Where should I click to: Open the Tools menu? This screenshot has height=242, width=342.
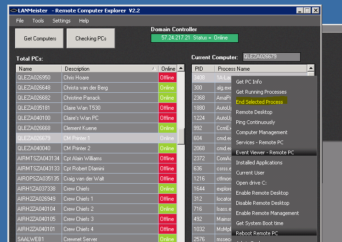(x=38, y=21)
